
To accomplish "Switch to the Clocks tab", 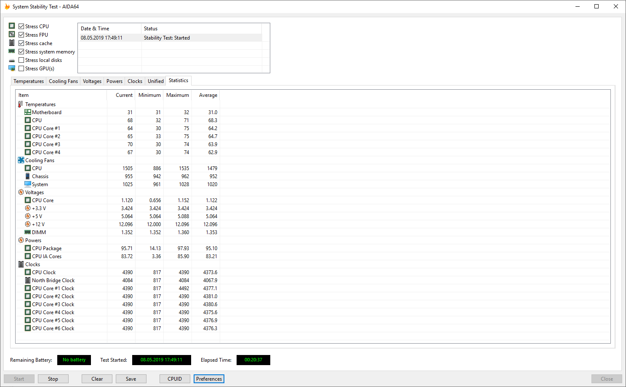I will tap(135, 81).
